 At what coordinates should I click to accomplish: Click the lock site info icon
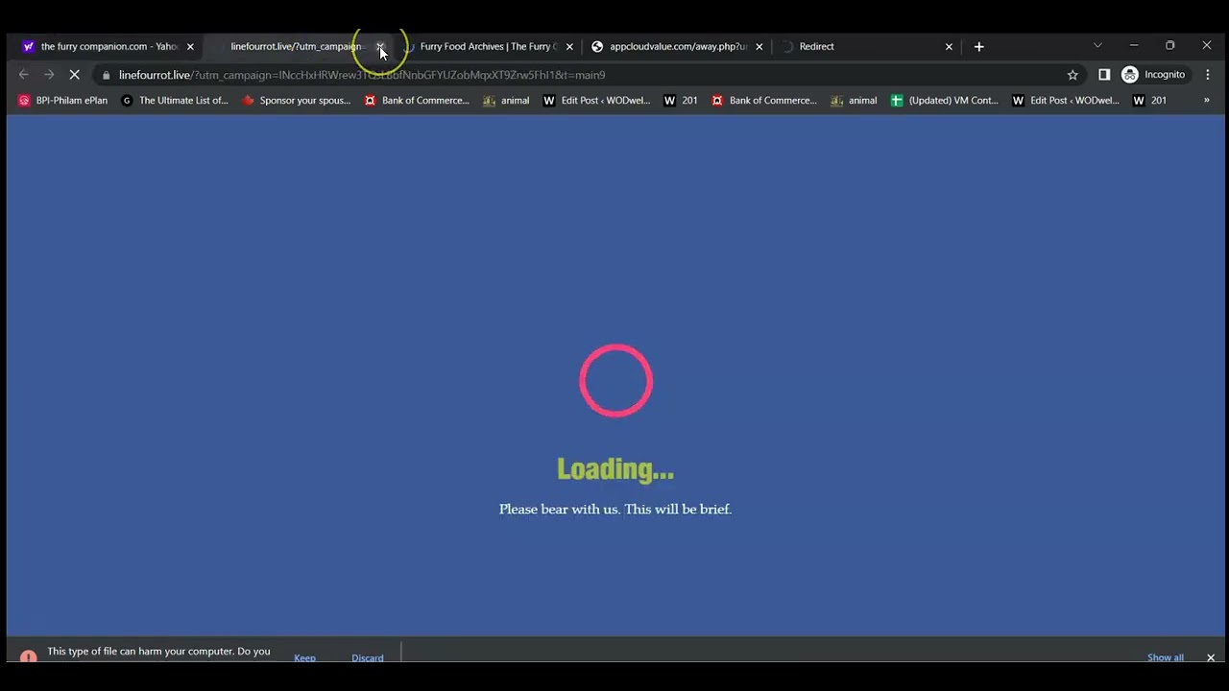click(x=106, y=75)
